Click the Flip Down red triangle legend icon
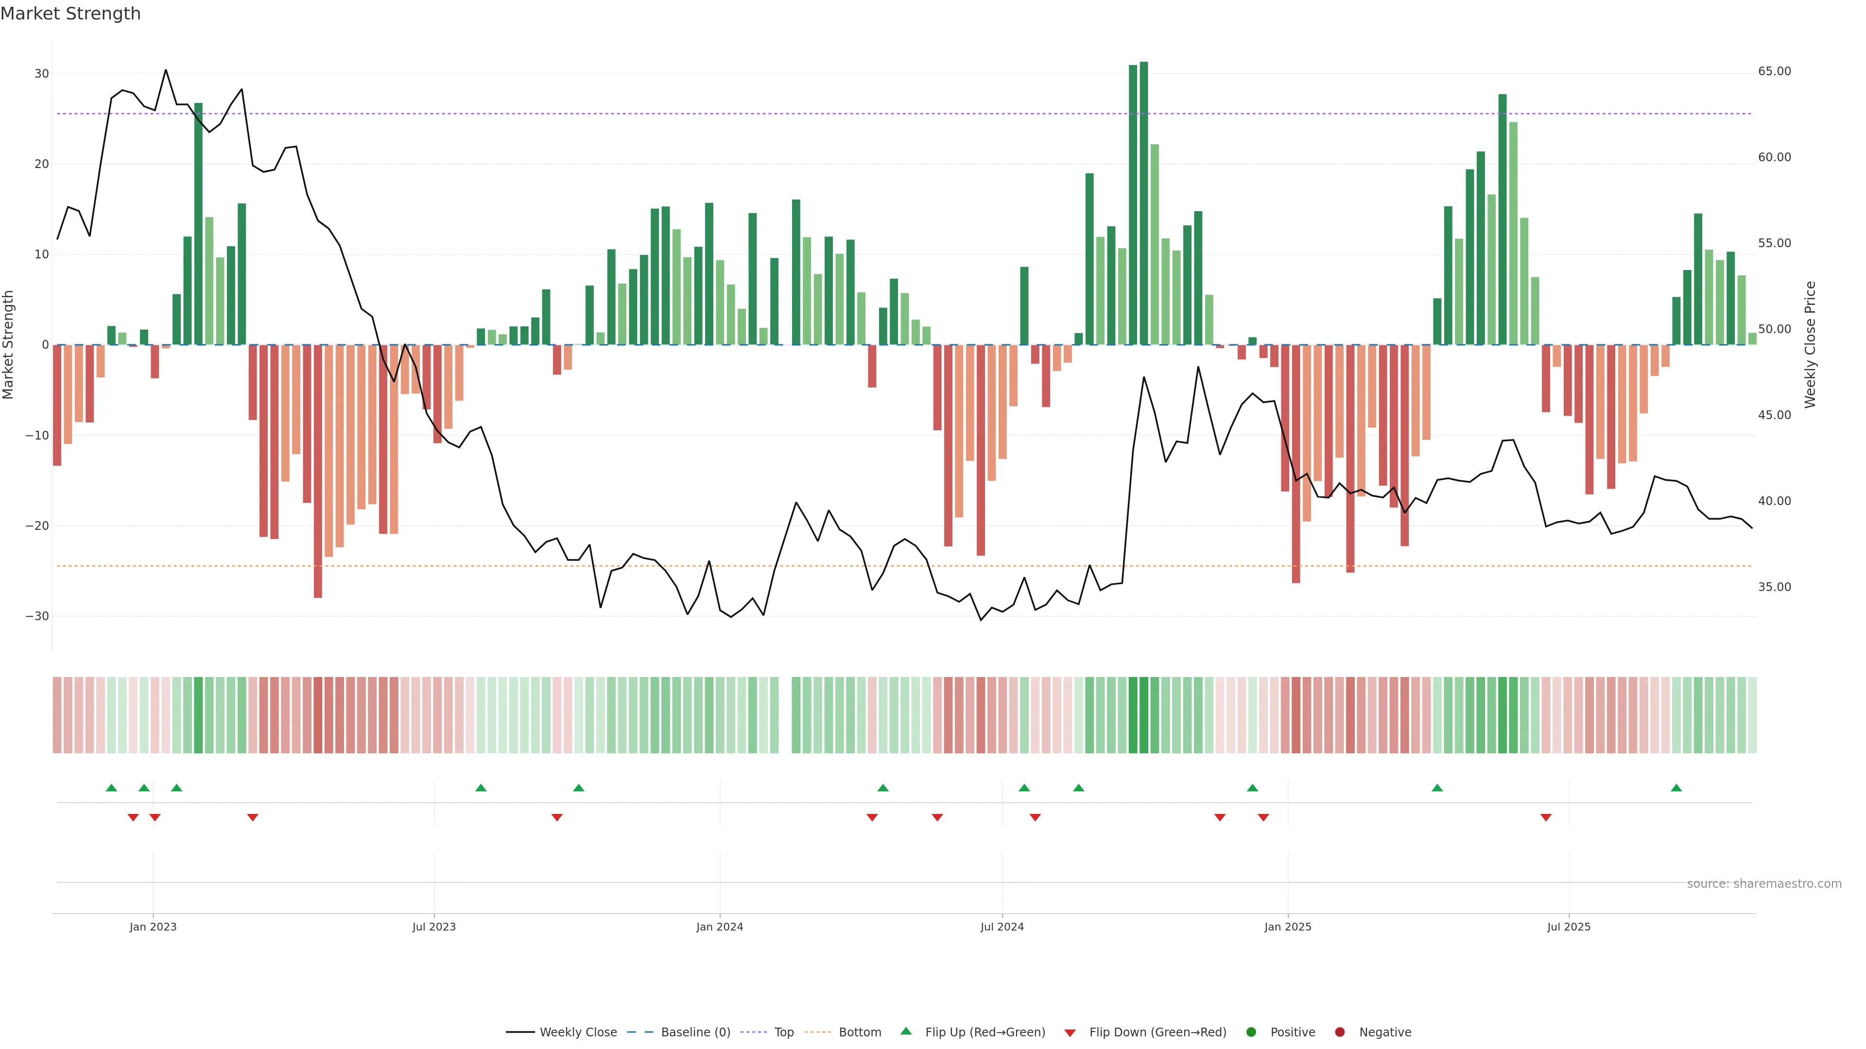 (1070, 1033)
